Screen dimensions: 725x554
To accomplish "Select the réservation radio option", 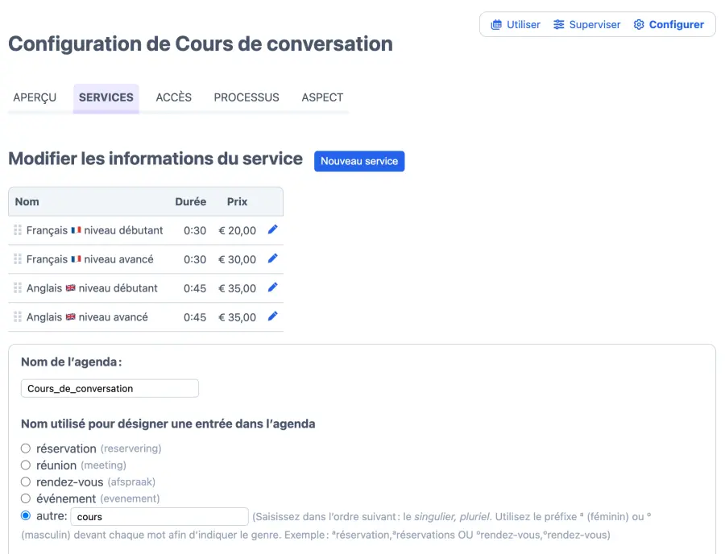I will click(26, 449).
